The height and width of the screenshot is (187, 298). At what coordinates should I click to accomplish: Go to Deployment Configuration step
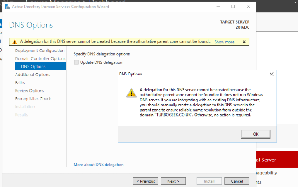pos(40,51)
